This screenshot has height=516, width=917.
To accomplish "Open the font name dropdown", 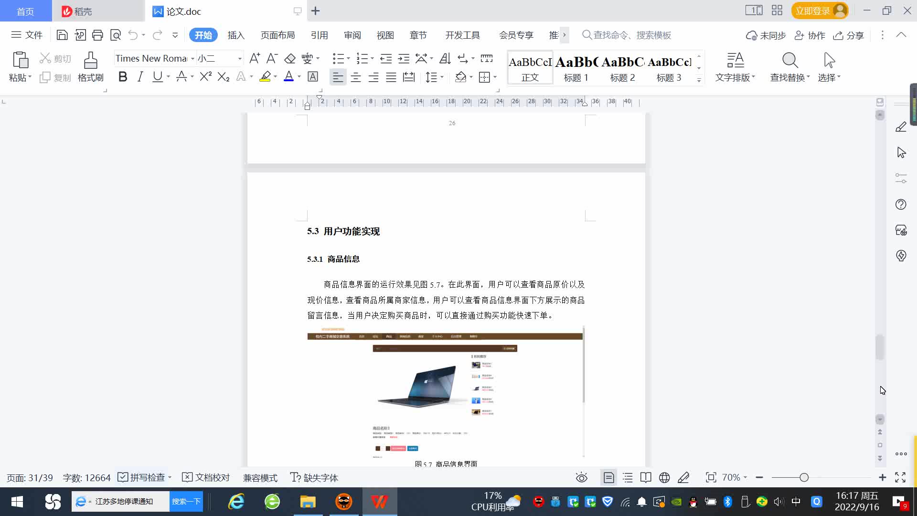I will tap(192, 58).
